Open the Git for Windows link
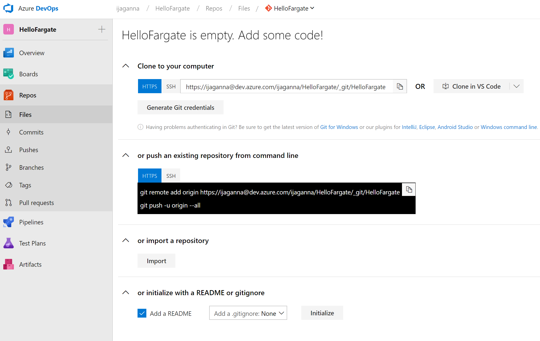The width and height of the screenshot is (540, 341). tap(339, 127)
